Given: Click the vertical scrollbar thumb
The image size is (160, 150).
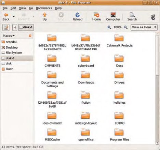Looking at the screenshot, I should (x=157, y=55).
